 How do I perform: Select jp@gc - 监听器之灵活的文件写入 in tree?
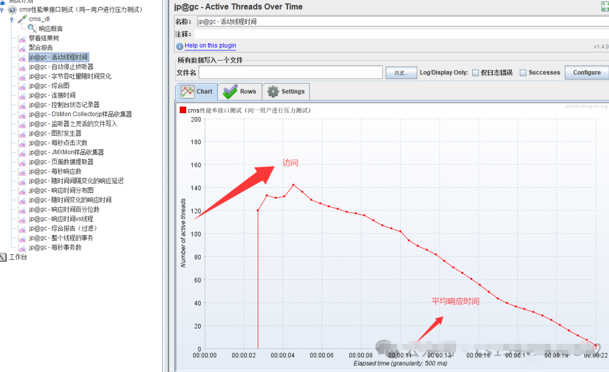pyautogui.click(x=73, y=124)
